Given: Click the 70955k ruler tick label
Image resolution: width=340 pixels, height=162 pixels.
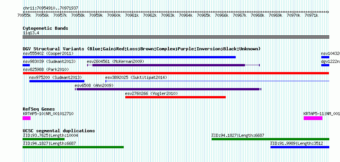Looking at the screenshot, I should (24, 15).
